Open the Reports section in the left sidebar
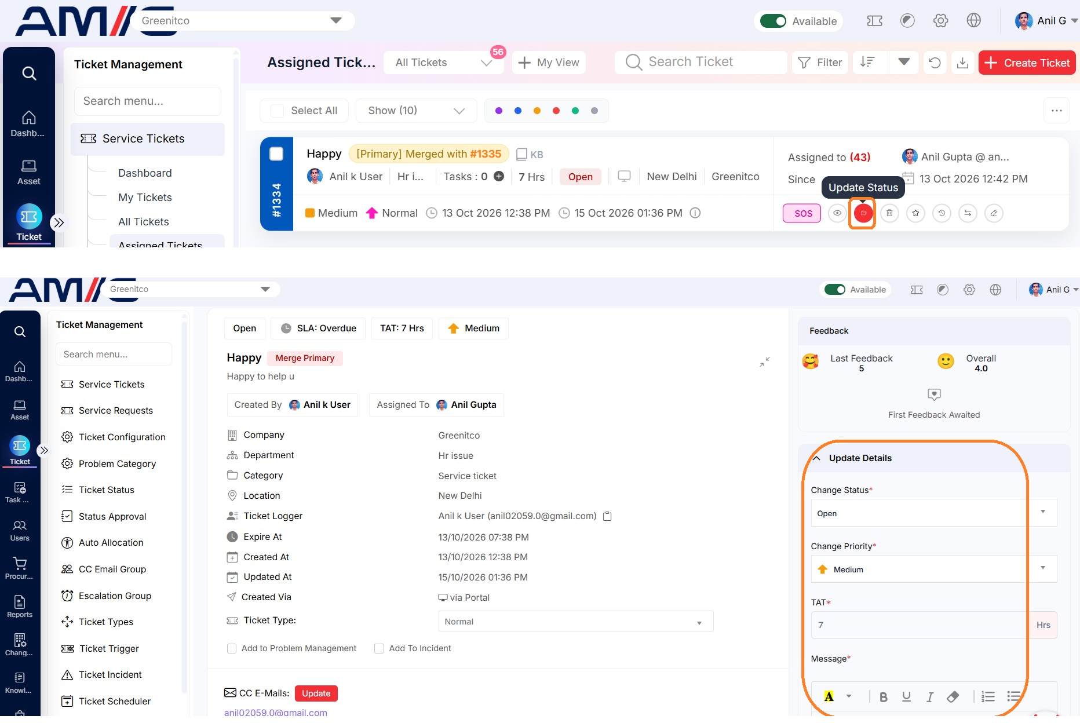This screenshot has height=723, width=1080. 20,606
